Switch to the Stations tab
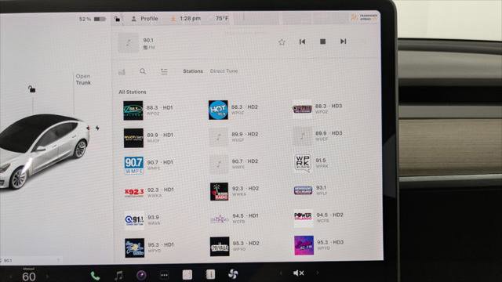Viewport: 502px width, 282px height. click(x=193, y=71)
